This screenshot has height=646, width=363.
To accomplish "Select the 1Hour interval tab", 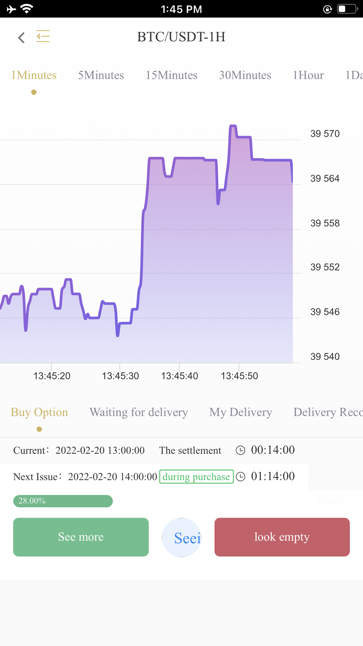I will 308,75.
